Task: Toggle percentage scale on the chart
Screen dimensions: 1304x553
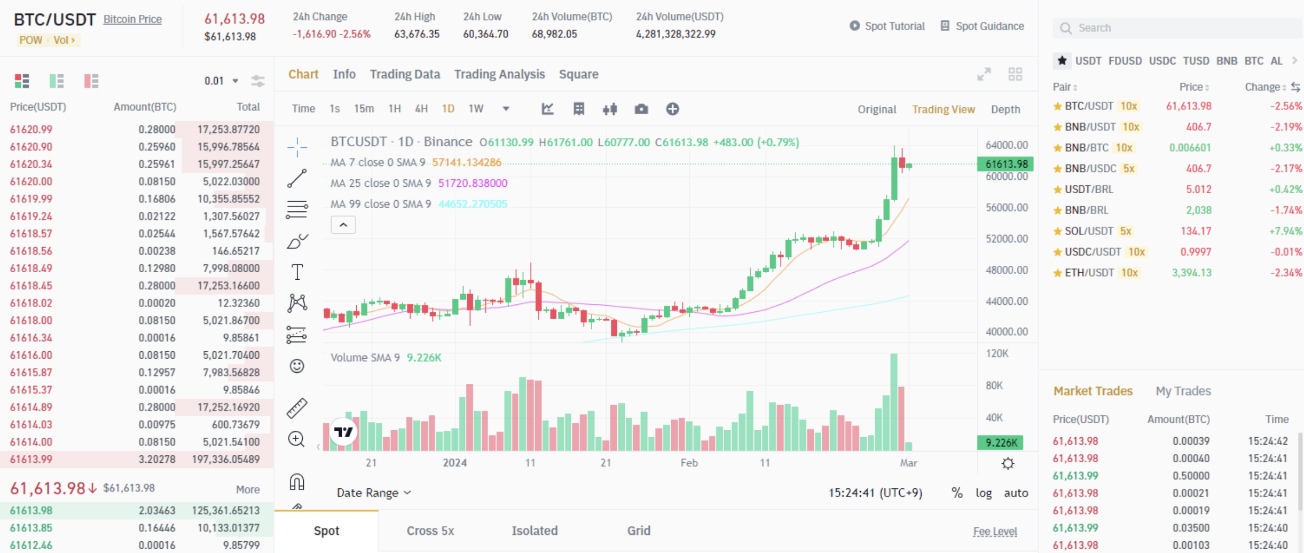Action: coord(956,493)
